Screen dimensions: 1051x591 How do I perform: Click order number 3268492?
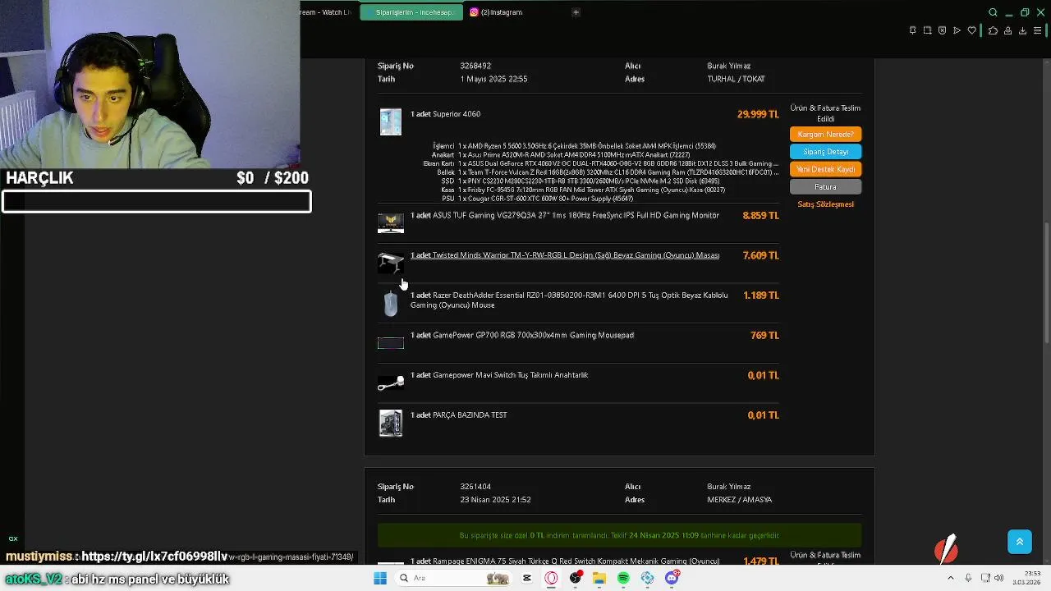click(475, 66)
